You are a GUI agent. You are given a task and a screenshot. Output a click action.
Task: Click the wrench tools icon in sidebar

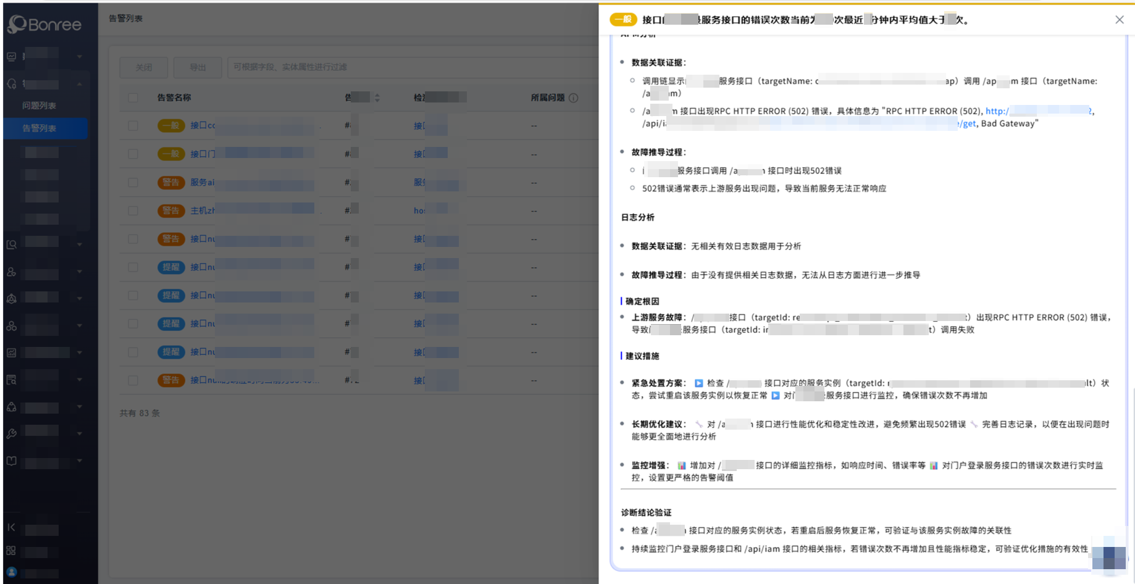(x=11, y=433)
